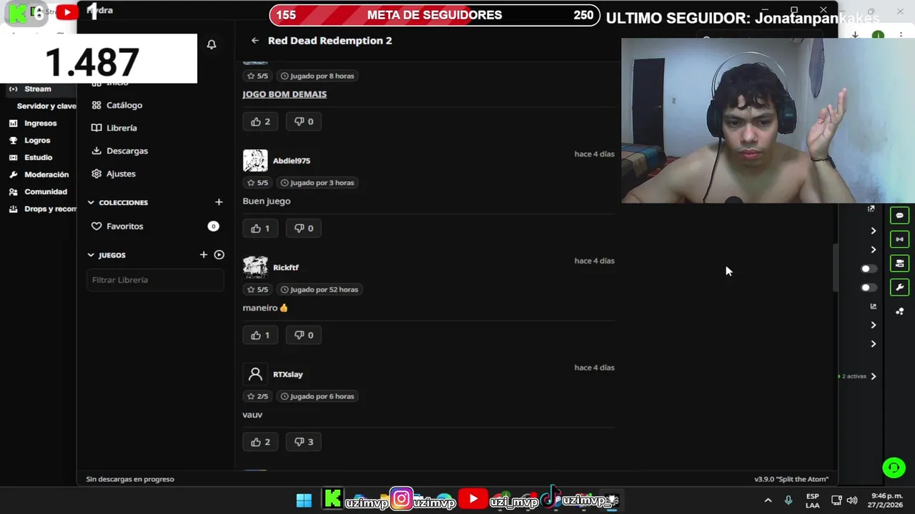This screenshot has width=915, height=514.
Task: Like RTXslay's vauv review
Action: 260,442
